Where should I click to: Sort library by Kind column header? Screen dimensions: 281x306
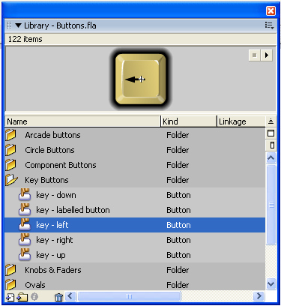(189, 121)
